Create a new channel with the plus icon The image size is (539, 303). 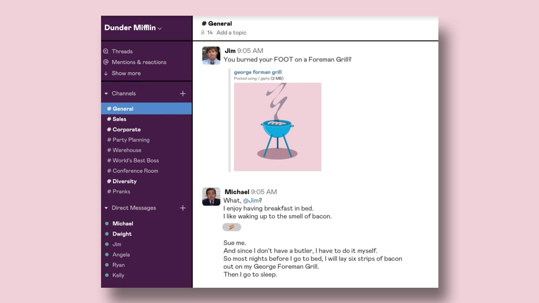click(x=183, y=93)
